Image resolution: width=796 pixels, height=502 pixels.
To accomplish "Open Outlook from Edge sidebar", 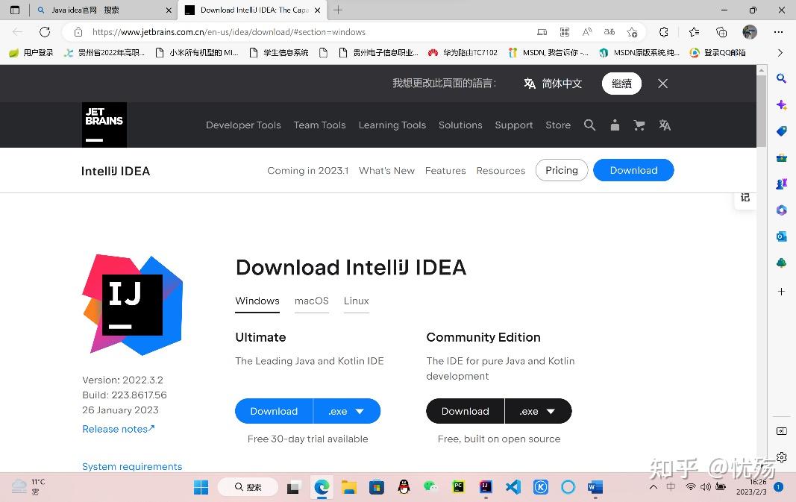I will click(x=781, y=236).
